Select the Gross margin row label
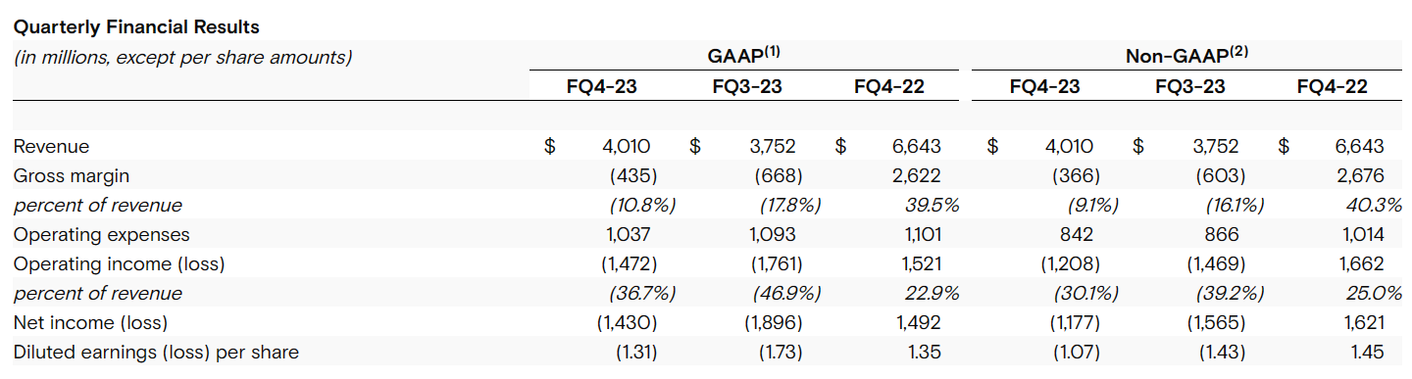The width and height of the screenshot is (1412, 379). [71, 175]
